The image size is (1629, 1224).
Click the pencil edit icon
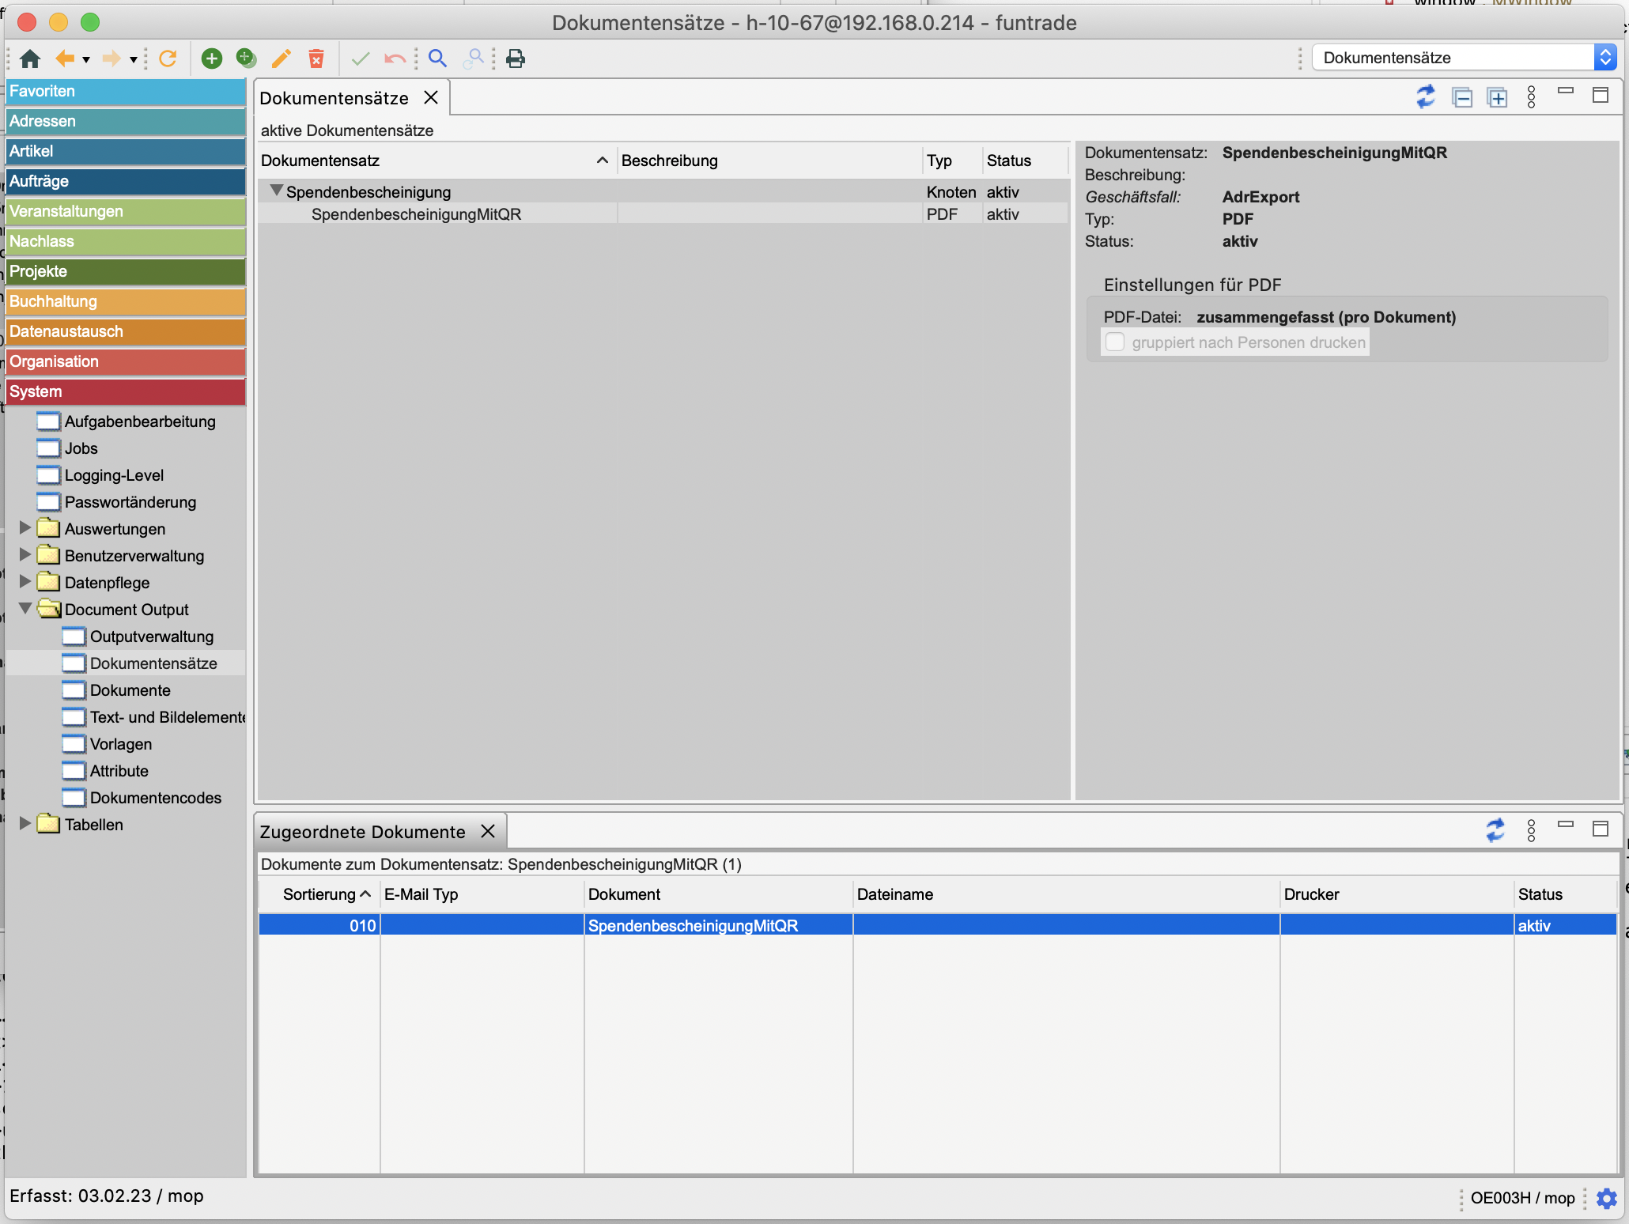[281, 59]
